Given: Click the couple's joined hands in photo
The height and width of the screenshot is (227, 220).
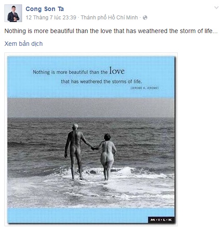Looking at the screenshot, I should pyautogui.click(x=94, y=148).
